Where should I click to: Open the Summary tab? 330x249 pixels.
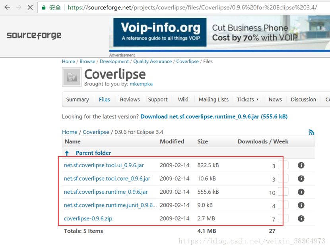pyautogui.click(x=78, y=99)
